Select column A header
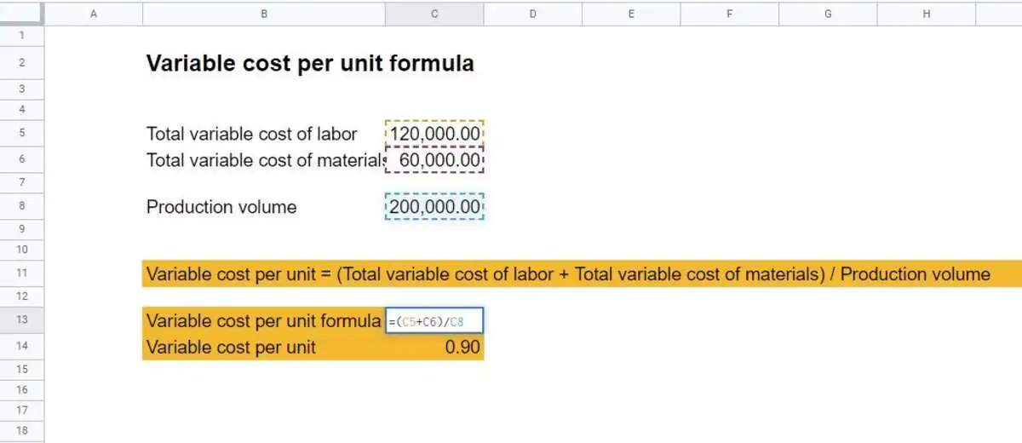Screen dimensions: 1022x443 [x=93, y=14]
